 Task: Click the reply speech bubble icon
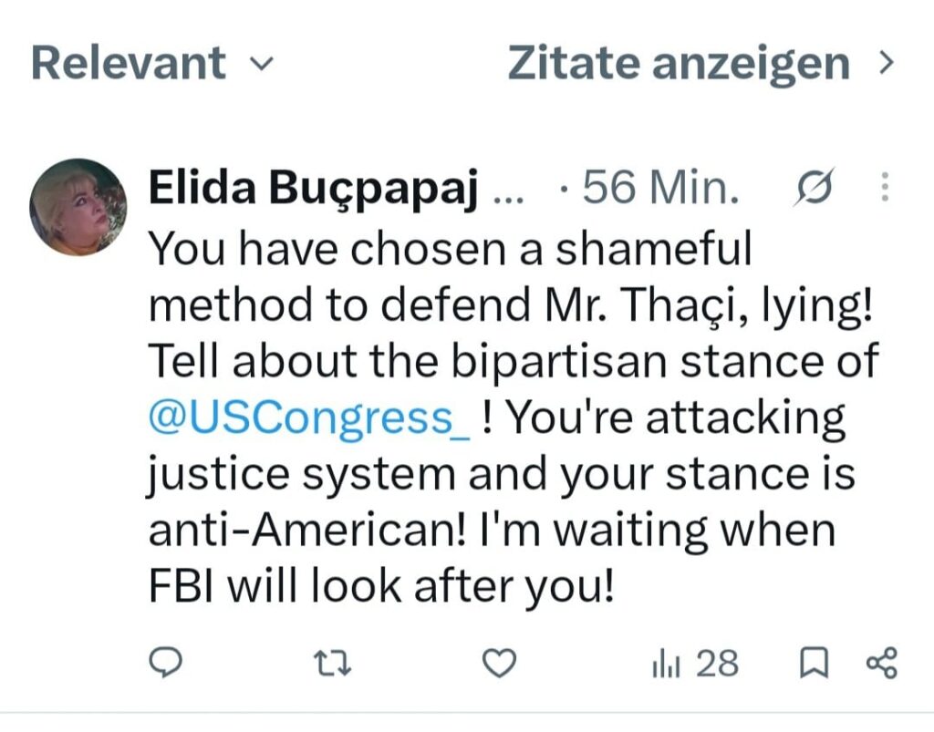tap(165, 663)
